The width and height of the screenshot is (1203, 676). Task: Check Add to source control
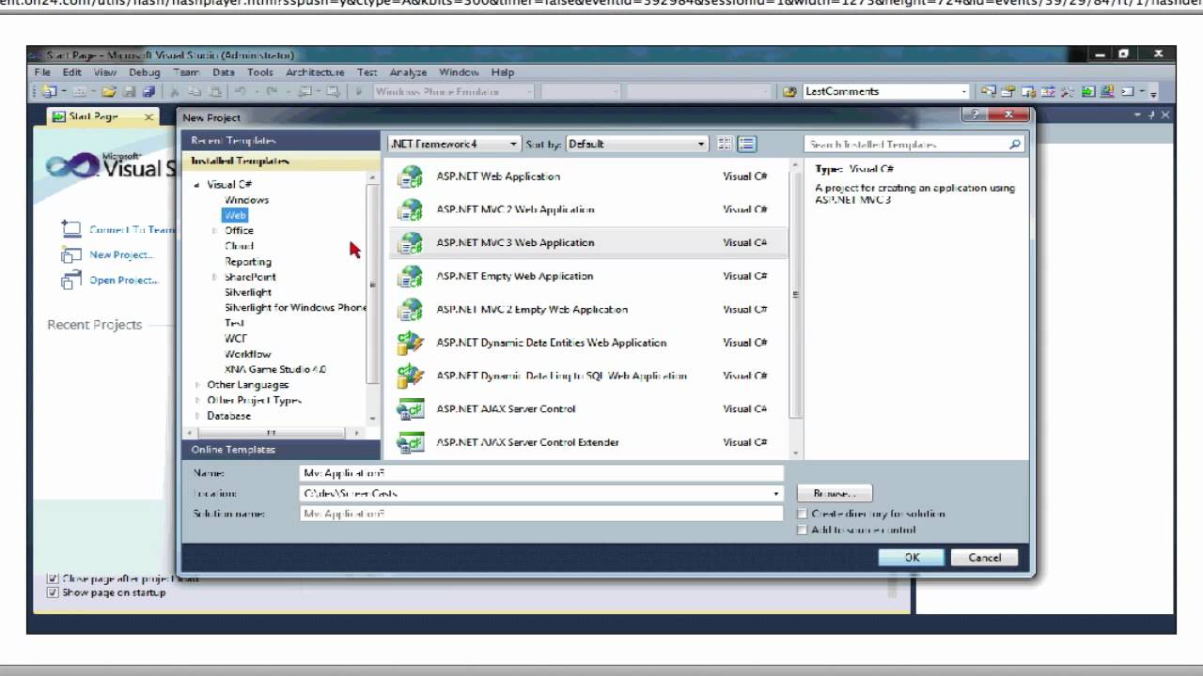click(802, 530)
